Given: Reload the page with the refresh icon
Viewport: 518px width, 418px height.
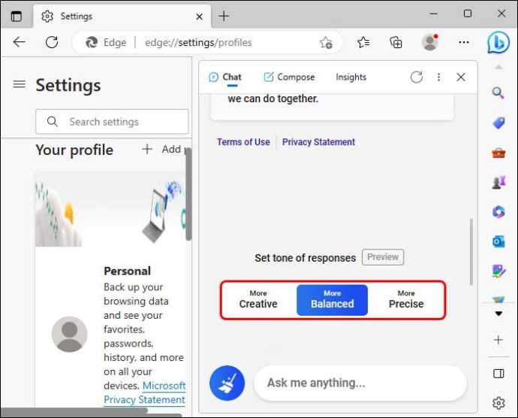Looking at the screenshot, I should 52,42.
